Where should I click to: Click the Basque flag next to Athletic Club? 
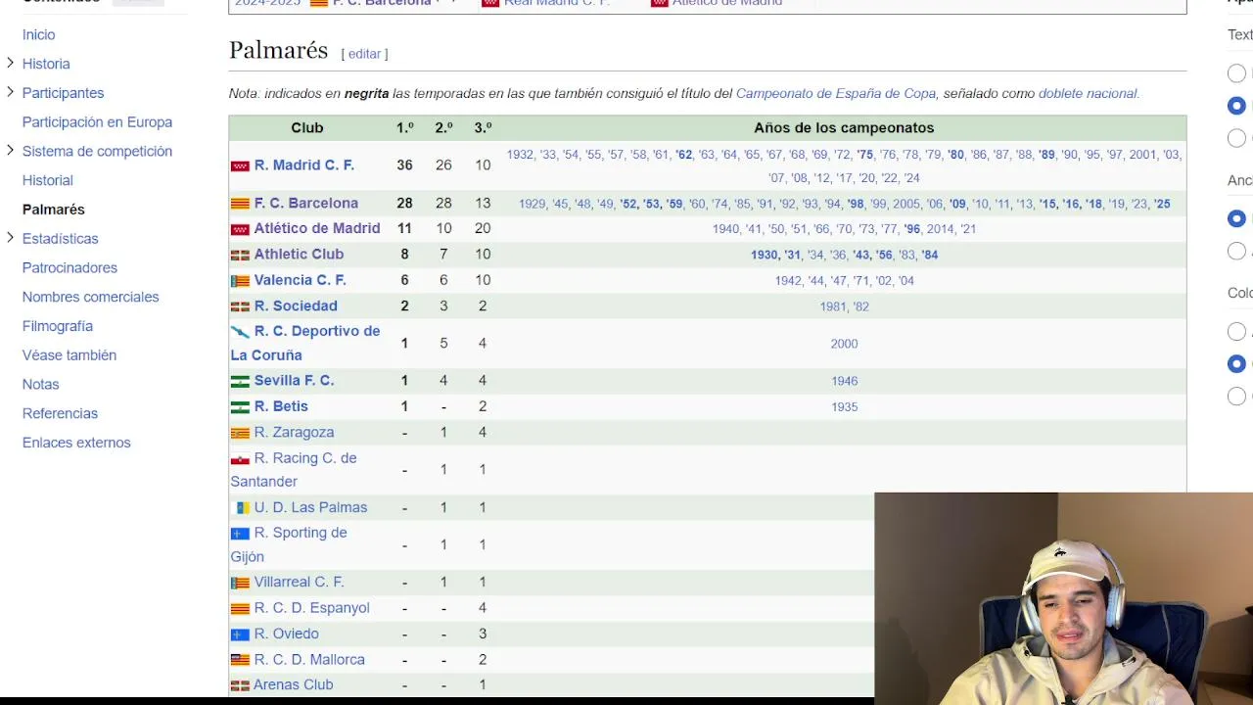click(240, 255)
